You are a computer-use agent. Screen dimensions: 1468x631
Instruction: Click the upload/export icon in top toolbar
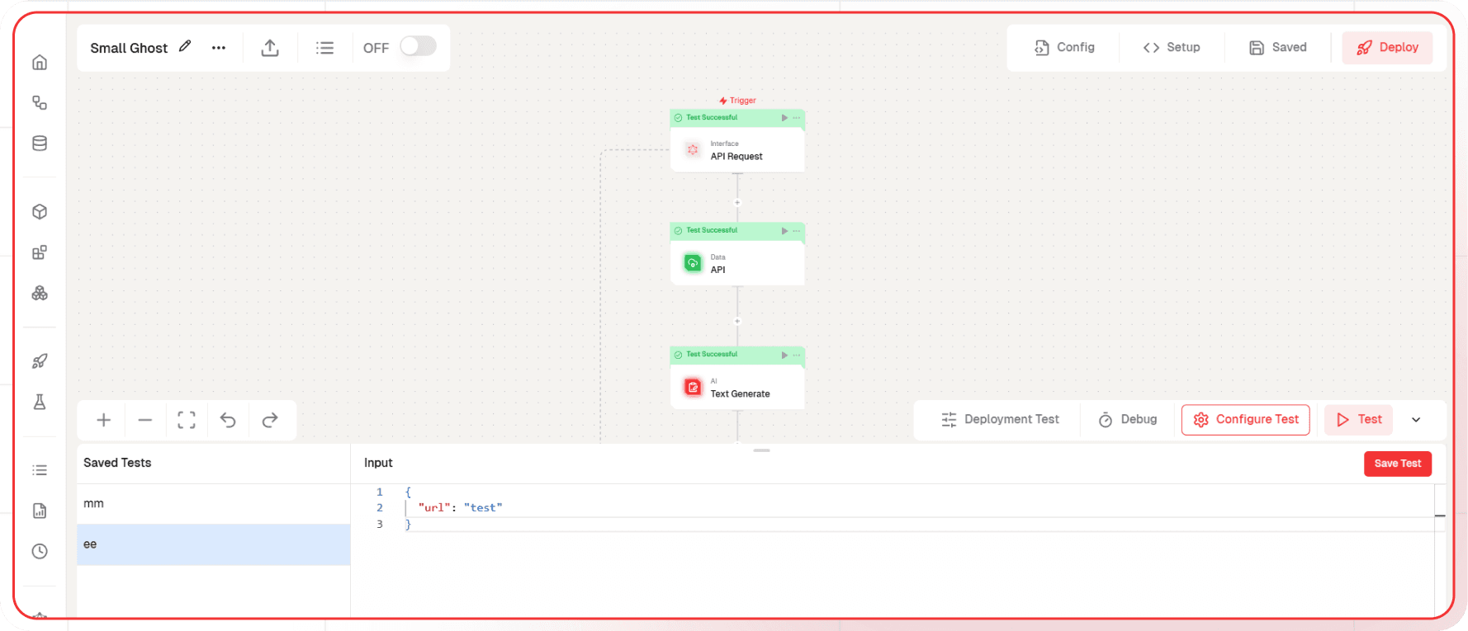[x=270, y=48]
